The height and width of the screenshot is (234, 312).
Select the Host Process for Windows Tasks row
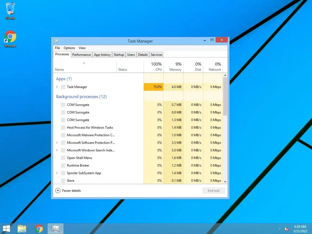point(138,128)
